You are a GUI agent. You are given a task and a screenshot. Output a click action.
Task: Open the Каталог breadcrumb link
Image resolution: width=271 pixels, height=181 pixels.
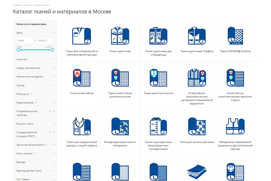27,5
